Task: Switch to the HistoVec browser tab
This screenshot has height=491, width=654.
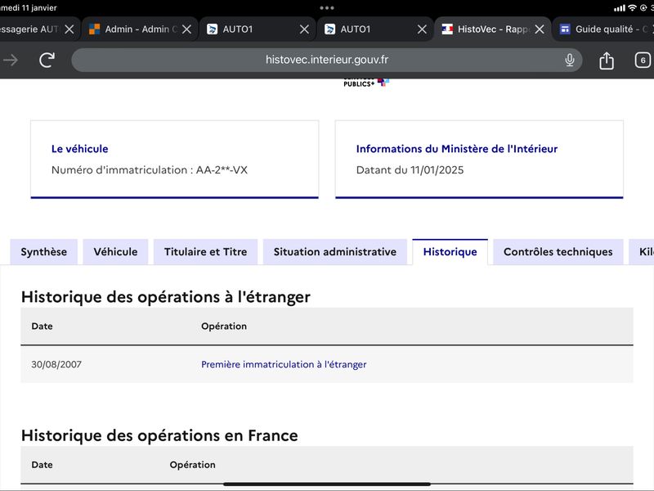Action: click(493, 29)
